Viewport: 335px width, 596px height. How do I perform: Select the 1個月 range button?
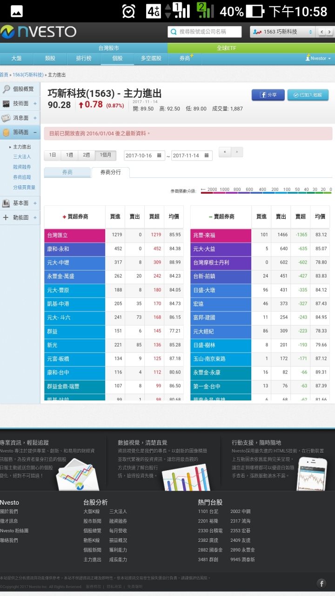106,155
